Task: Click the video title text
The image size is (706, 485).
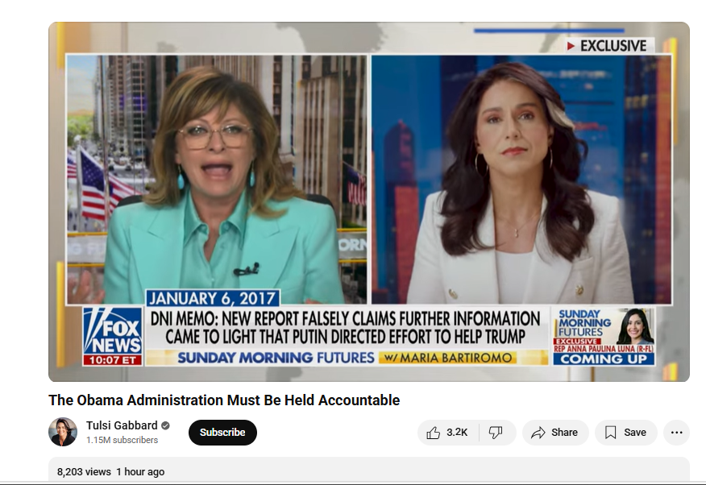Action: coord(224,400)
